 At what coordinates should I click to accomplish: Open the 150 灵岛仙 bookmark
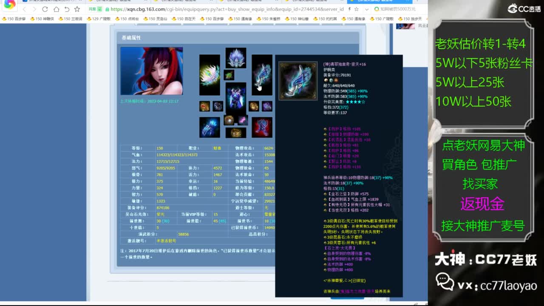point(155,19)
